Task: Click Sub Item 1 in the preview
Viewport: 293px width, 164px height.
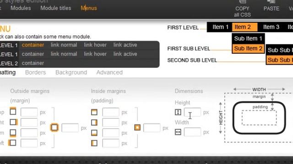Action: [x=248, y=38]
